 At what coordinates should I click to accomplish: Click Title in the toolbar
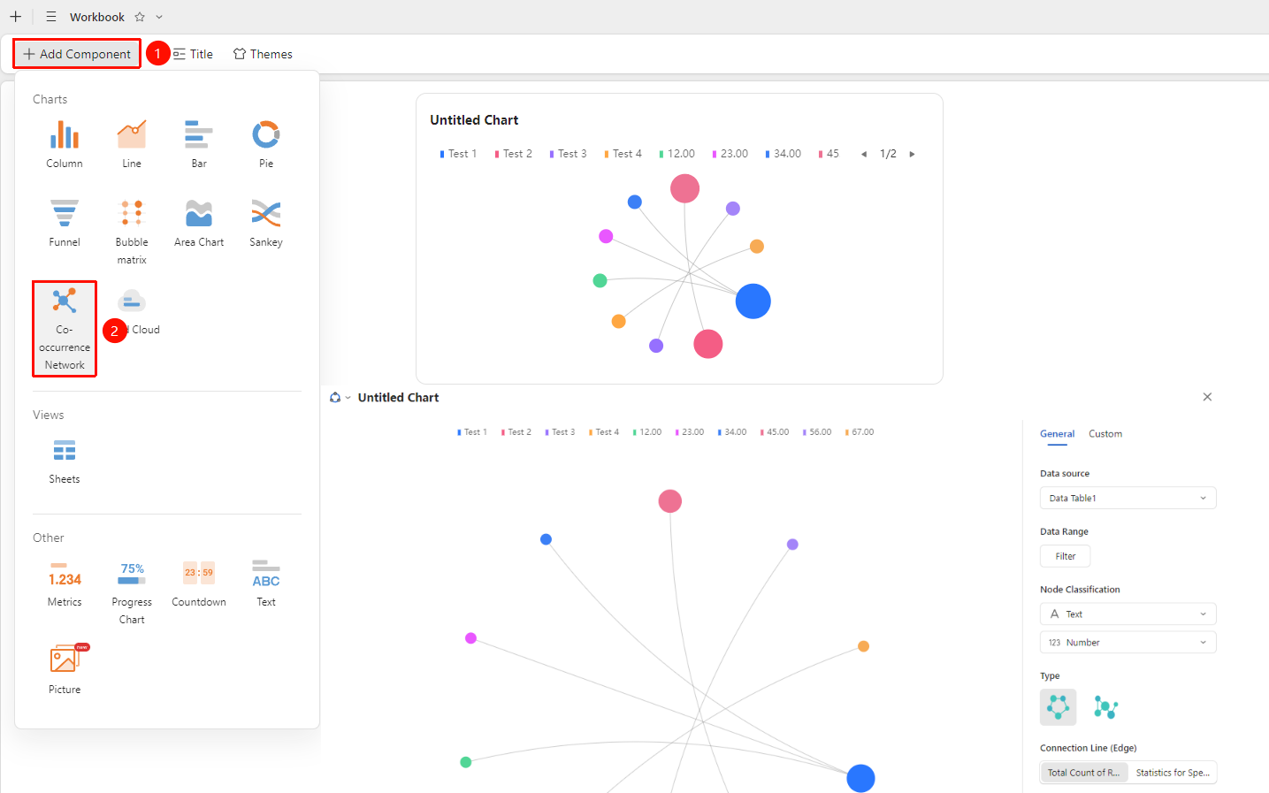pos(194,54)
